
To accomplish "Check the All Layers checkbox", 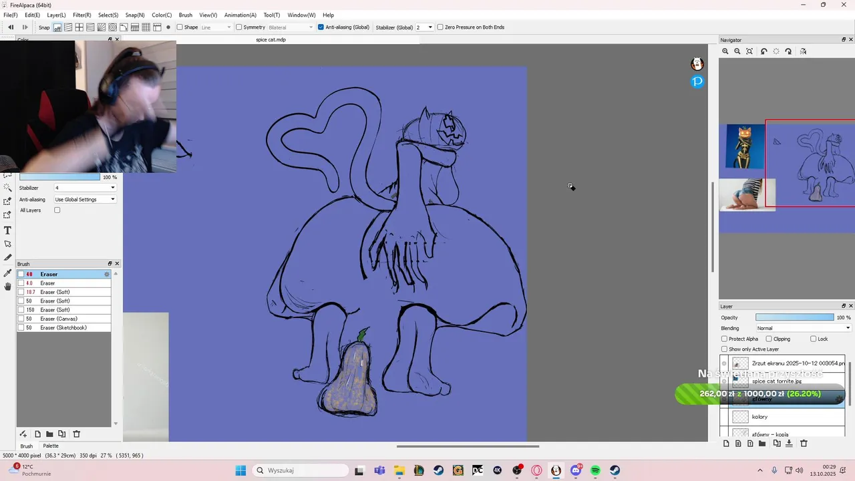I will (57, 210).
